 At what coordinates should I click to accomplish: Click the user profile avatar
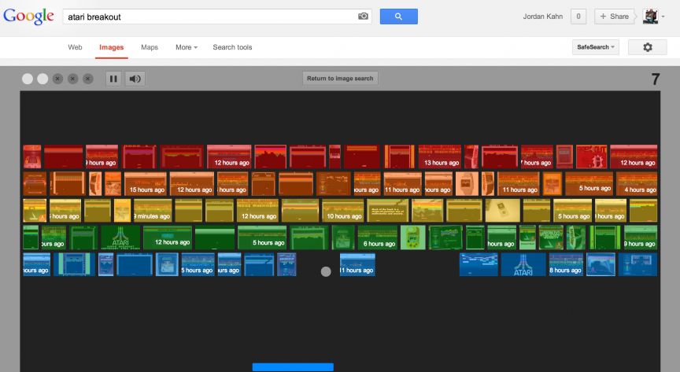[x=650, y=17]
